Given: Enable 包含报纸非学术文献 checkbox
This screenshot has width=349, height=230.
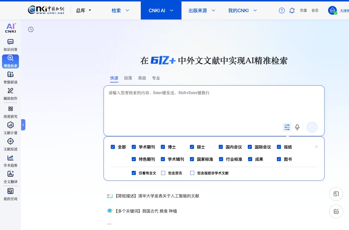Looking at the screenshot, I should (192, 173).
